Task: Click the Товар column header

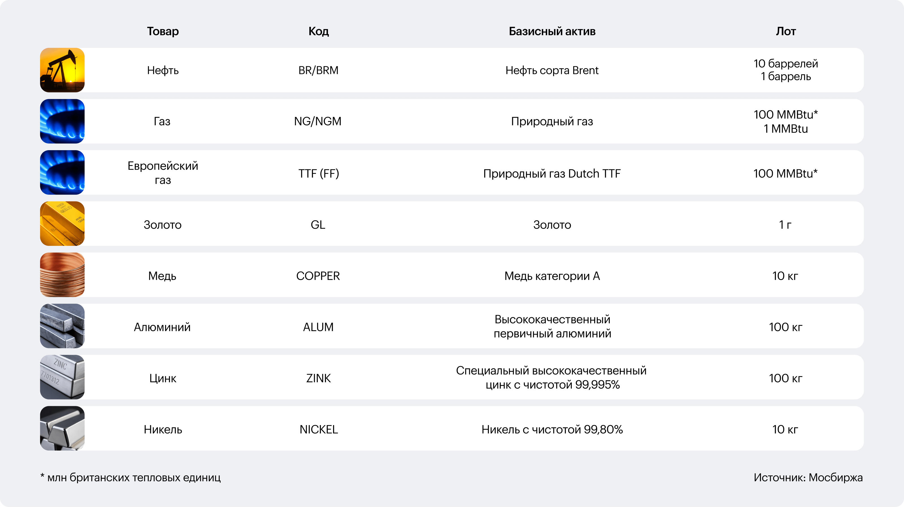Action: (x=163, y=32)
